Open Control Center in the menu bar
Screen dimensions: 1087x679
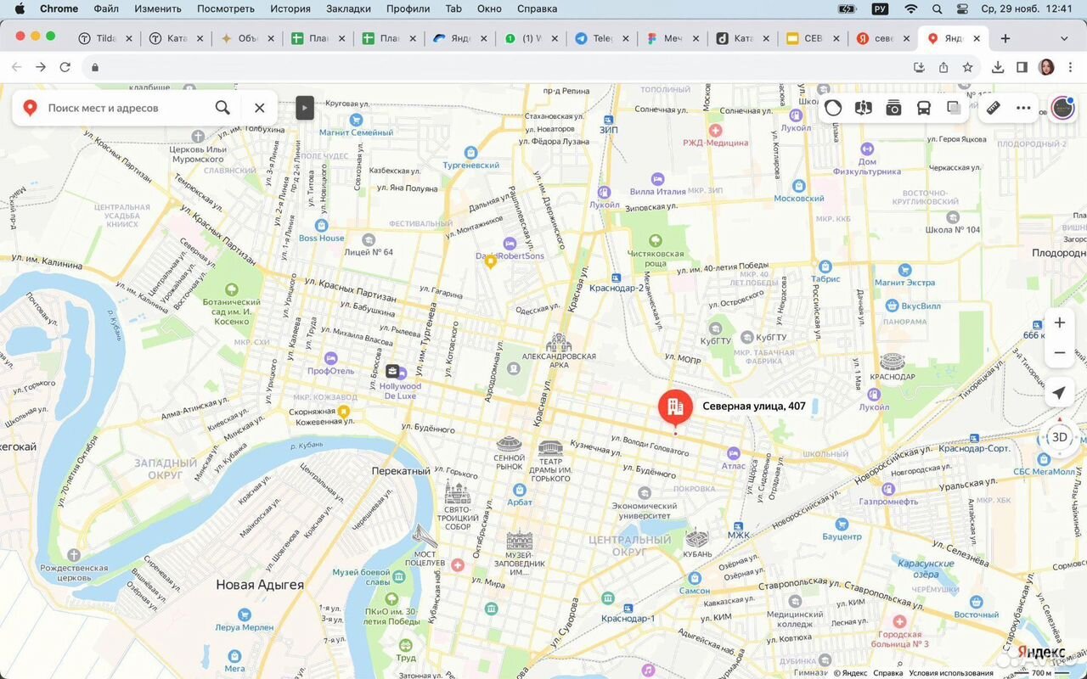(x=963, y=8)
